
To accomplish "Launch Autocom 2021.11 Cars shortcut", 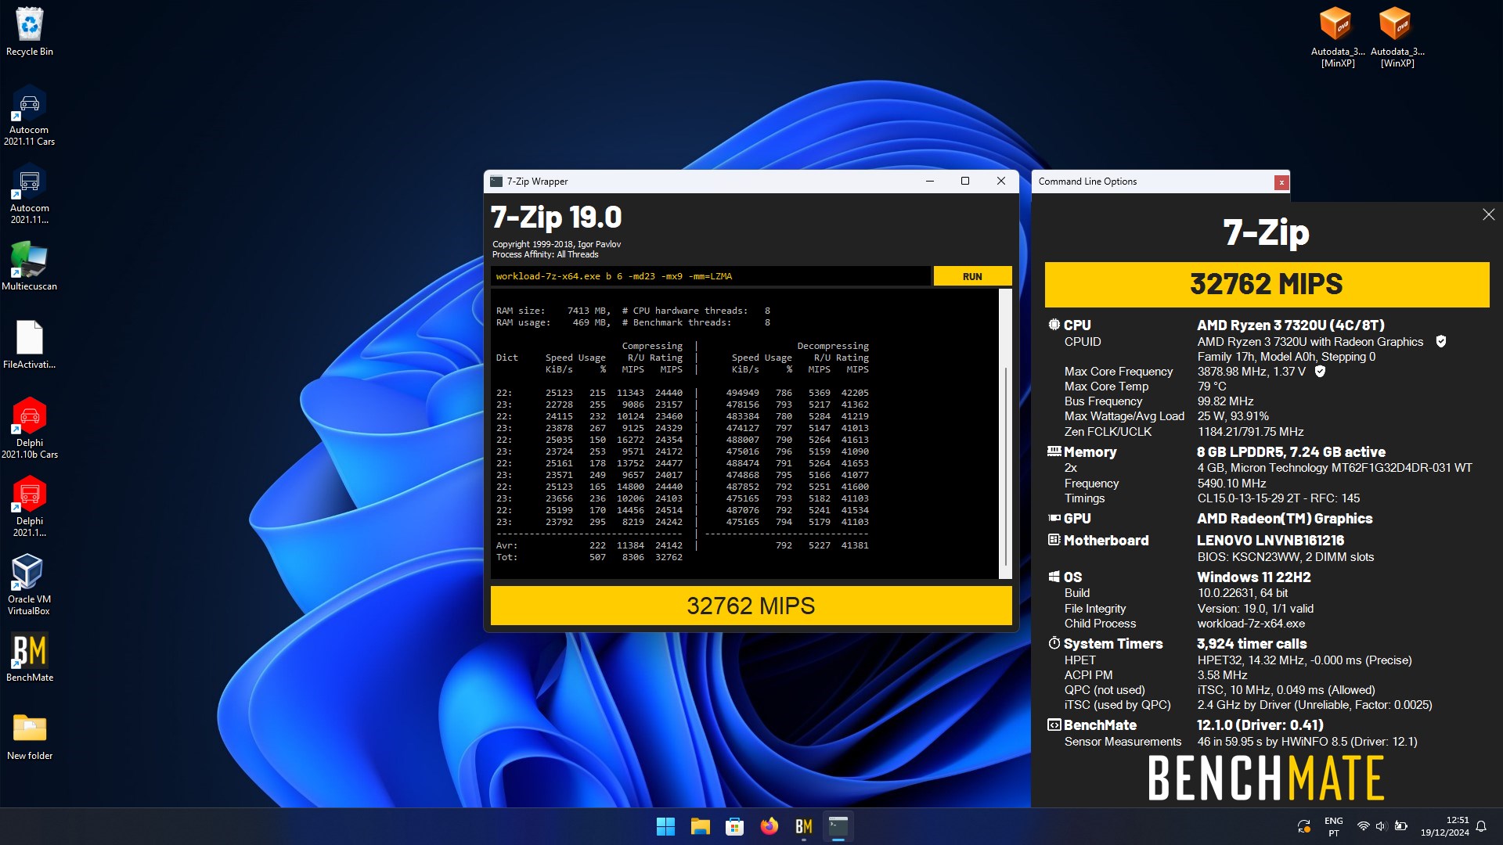I will pyautogui.click(x=30, y=116).
